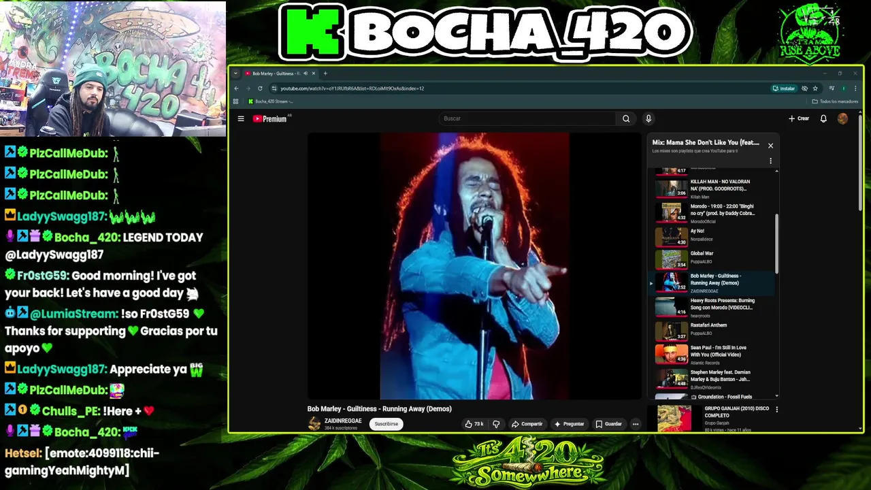Open Todos los marcadores folder
The height and width of the screenshot is (490, 871).
(x=835, y=101)
